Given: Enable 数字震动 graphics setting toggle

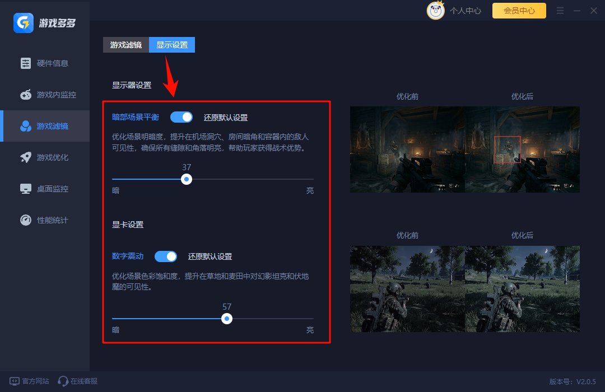Looking at the screenshot, I should pos(166,256).
